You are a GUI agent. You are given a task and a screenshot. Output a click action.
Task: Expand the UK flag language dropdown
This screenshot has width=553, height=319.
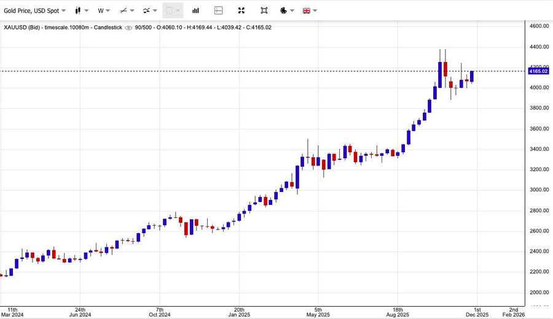pyautogui.click(x=310, y=10)
